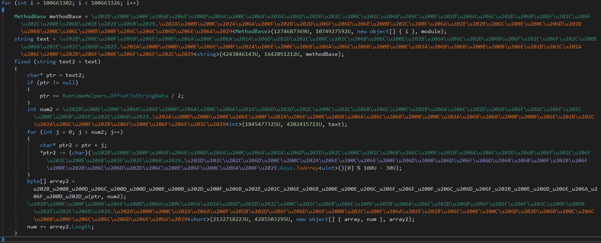
Task: Select the constant 4202415711U
Action: [304, 124]
